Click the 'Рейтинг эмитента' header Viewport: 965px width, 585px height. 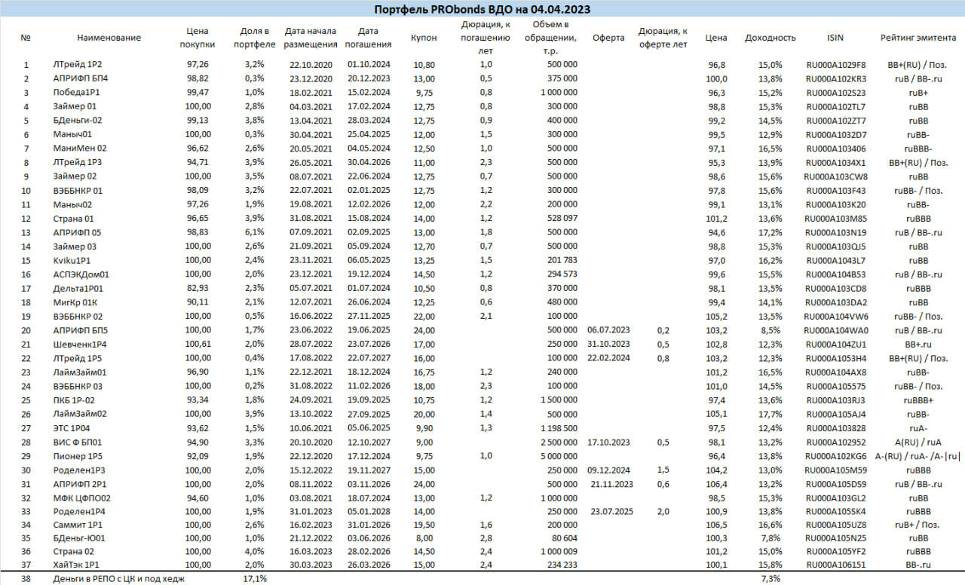[918, 37]
